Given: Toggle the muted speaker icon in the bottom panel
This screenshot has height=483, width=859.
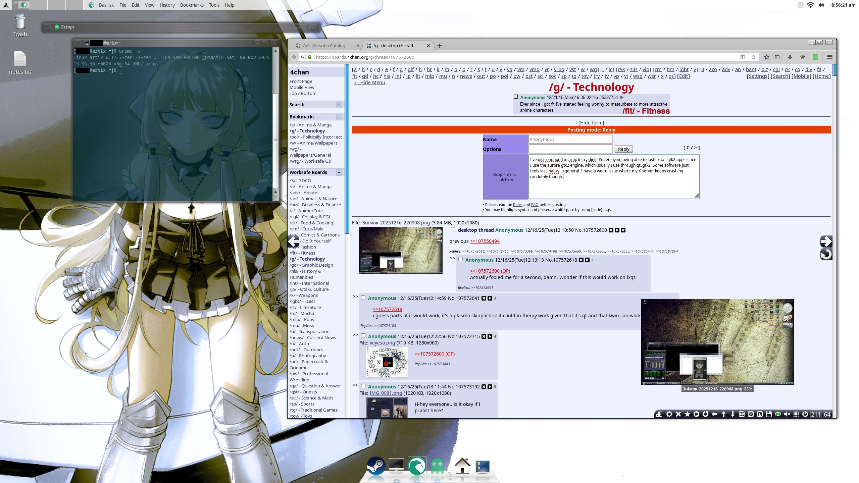Looking at the screenshot, I should (787, 414).
